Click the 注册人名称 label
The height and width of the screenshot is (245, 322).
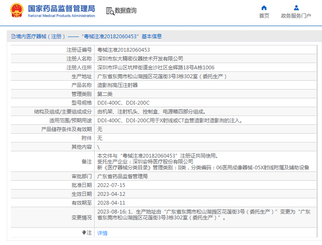click(x=79, y=59)
